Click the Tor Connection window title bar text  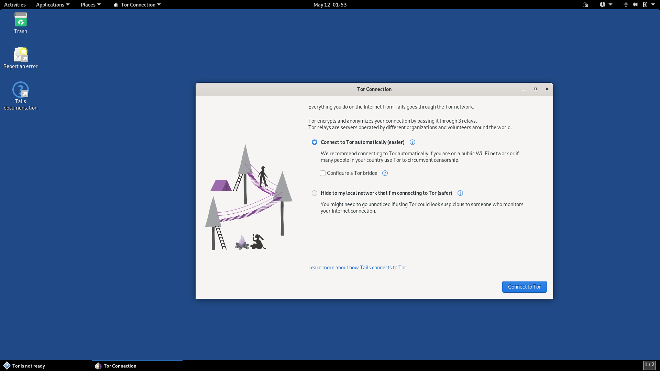point(374,89)
